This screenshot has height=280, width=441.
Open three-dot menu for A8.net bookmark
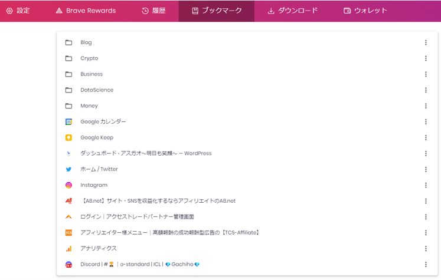click(426, 201)
